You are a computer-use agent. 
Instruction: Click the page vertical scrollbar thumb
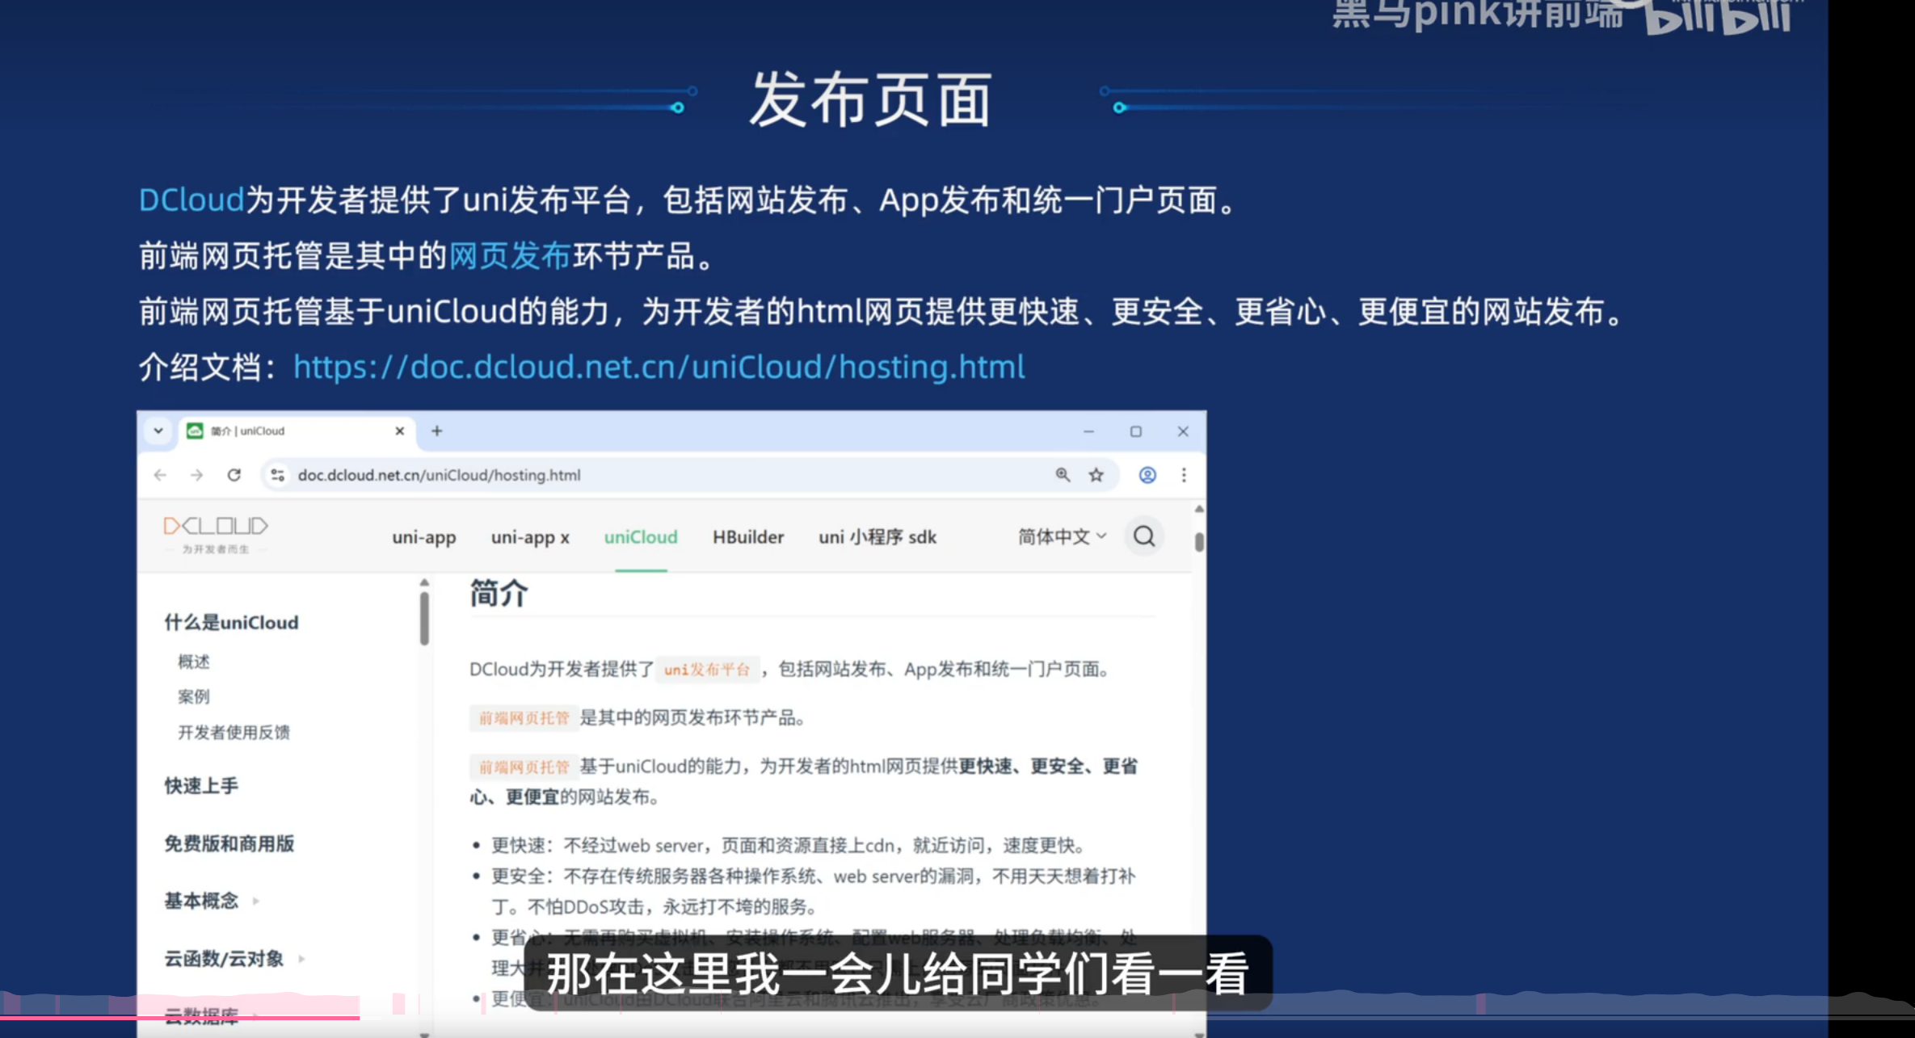pos(1199,541)
